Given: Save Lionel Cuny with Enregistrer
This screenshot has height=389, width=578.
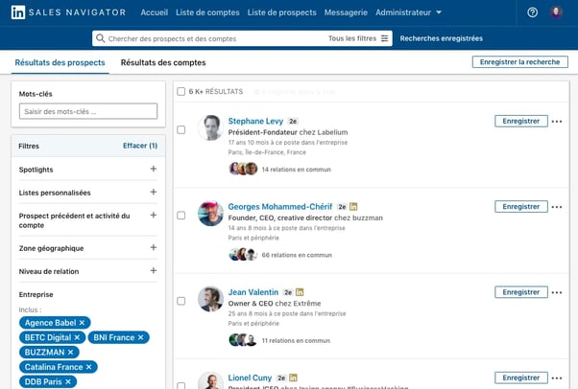Looking at the screenshot, I should click(520, 378).
